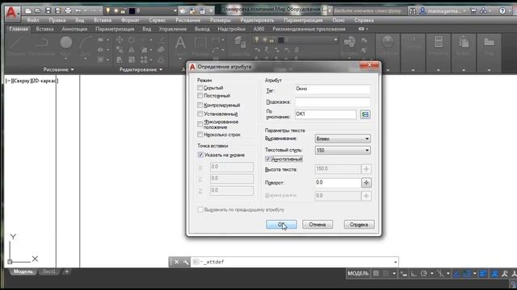Select the large Text tool icon
Image resolution: width=517 pixels, height=290 pixels.
pyautogui.click(x=180, y=43)
